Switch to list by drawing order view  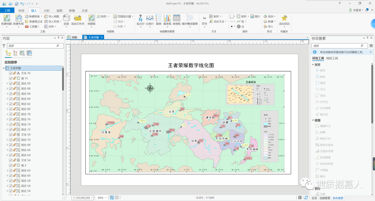click(x=8, y=53)
